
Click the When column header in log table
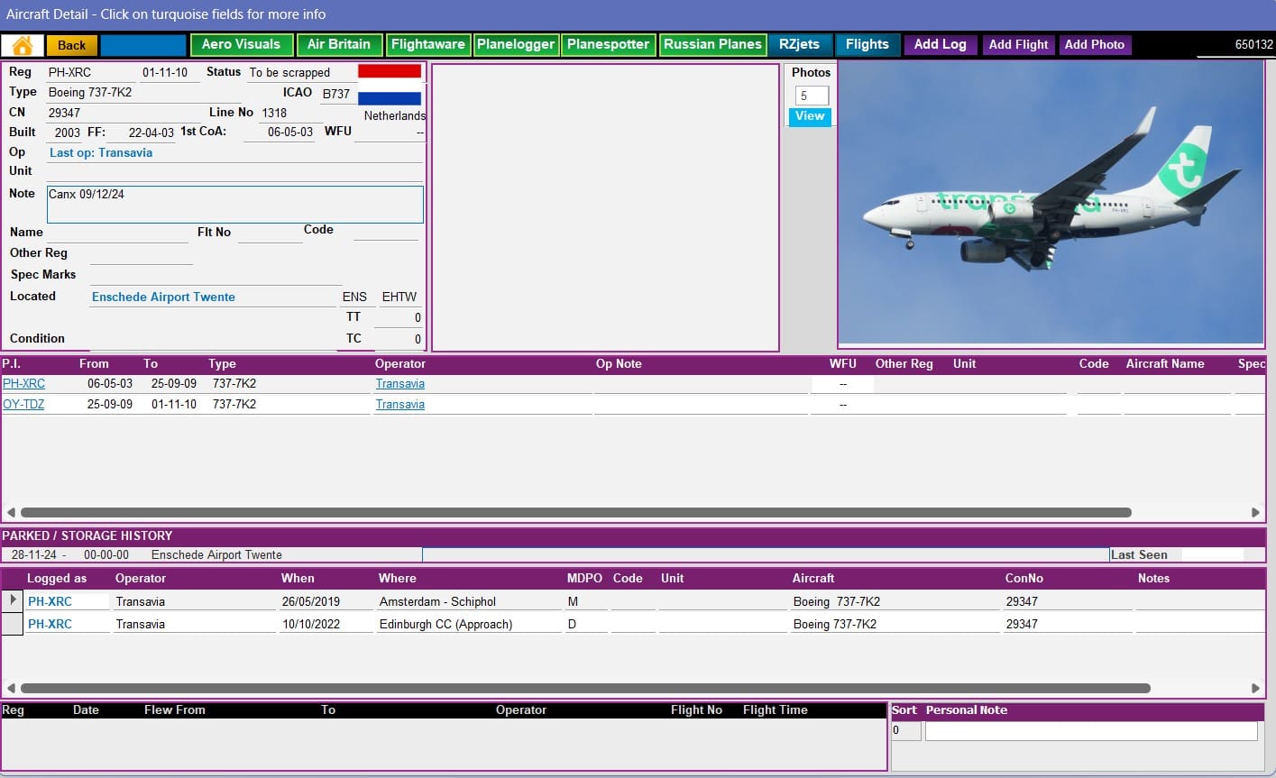coord(298,578)
